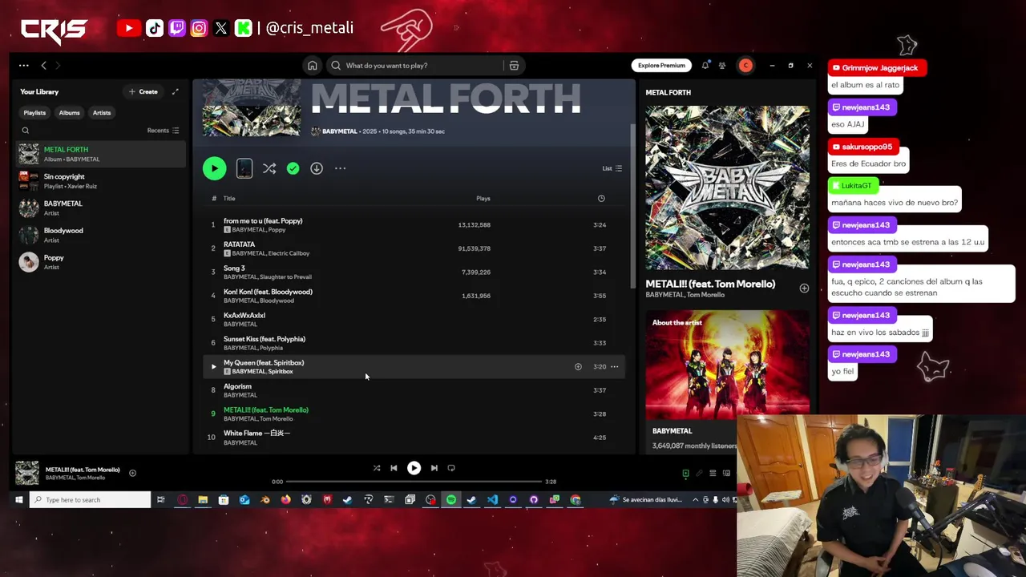The image size is (1026, 577).
Task: Go to Spotify Home
Action: [313, 66]
